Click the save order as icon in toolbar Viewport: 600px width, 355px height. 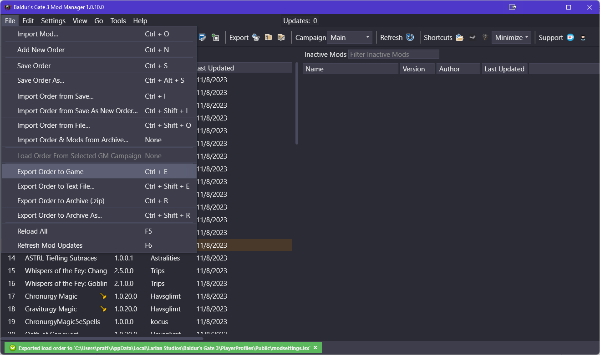203,37
